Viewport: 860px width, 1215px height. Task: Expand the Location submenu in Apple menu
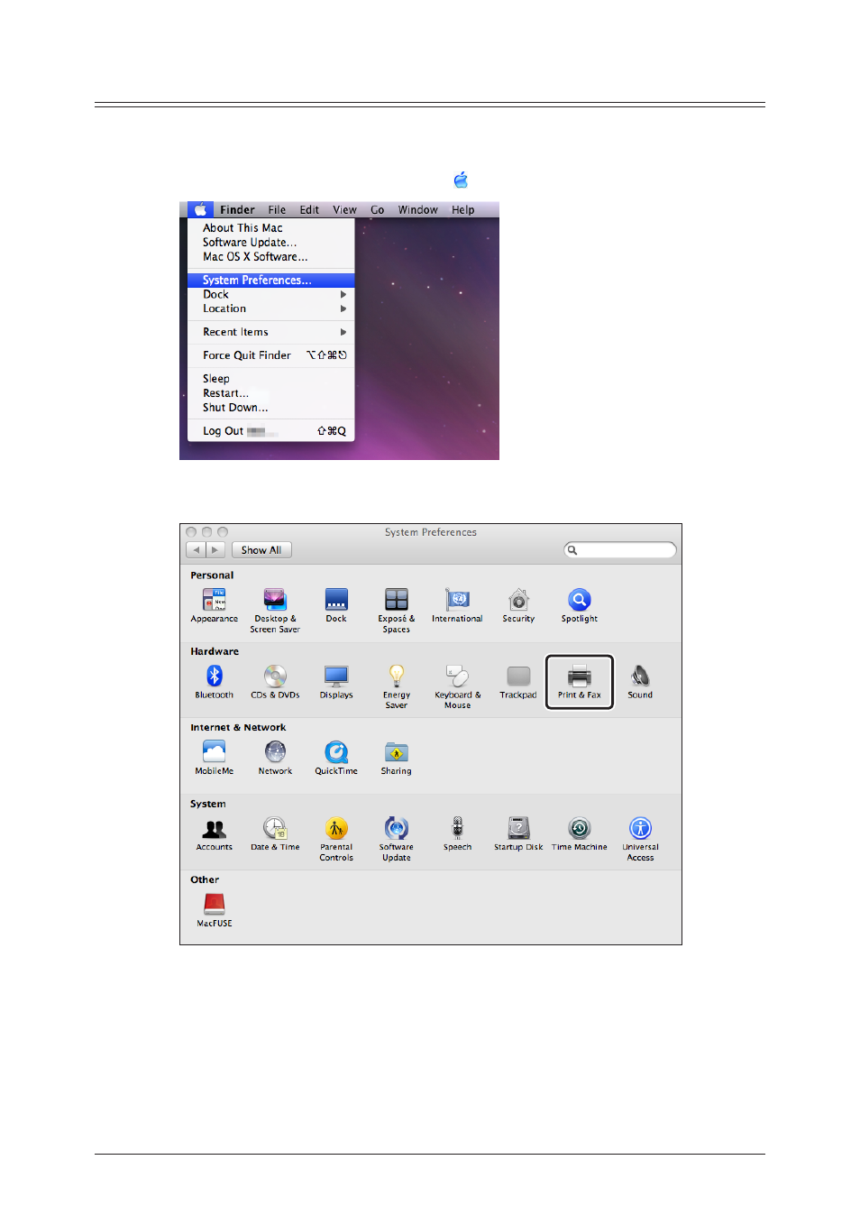pyautogui.click(x=270, y=308)
